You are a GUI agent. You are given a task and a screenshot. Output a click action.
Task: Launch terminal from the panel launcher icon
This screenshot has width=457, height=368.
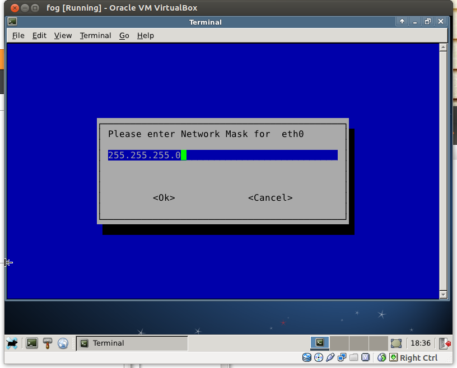(x=32, y=343)
